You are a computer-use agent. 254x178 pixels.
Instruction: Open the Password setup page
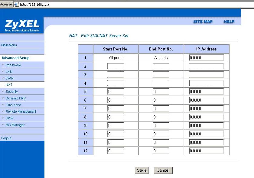(13, 65)
